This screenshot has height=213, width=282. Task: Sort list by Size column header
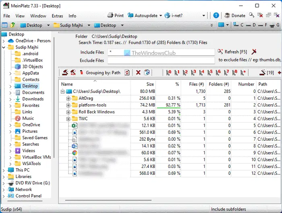tap(143, 84)
